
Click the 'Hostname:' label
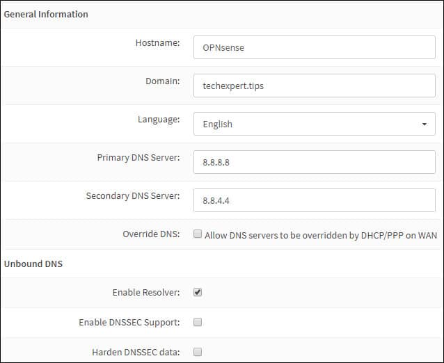(157, 42)
